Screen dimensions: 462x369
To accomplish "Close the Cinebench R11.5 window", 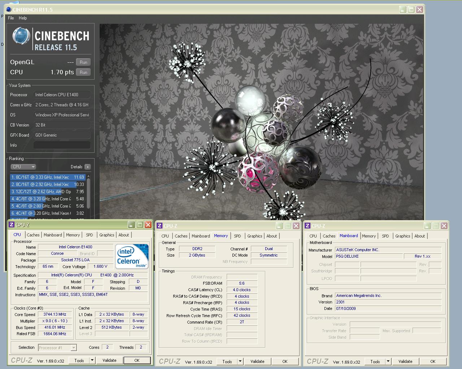I will (x=419, y=10).
